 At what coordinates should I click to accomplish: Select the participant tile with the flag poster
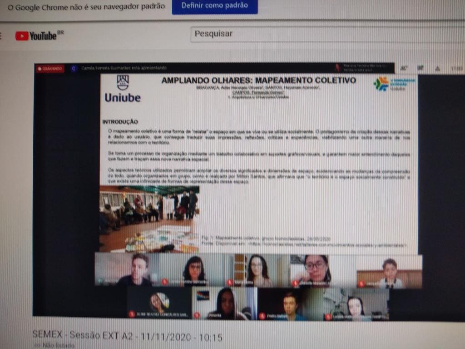[x=224, y=303]
